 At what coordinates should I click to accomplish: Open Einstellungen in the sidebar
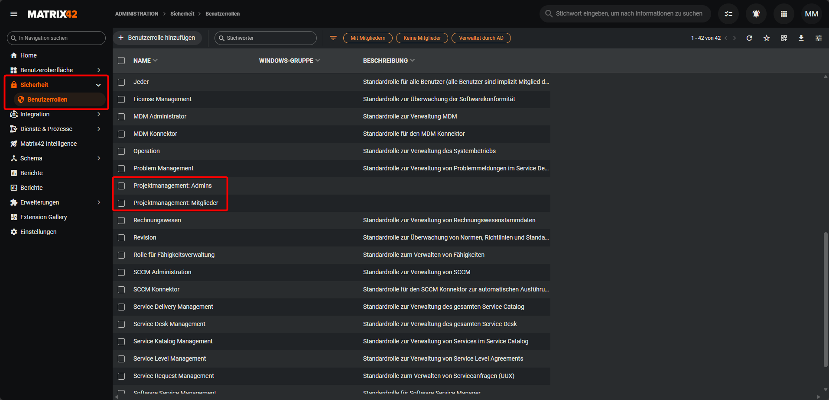point(38,232)
